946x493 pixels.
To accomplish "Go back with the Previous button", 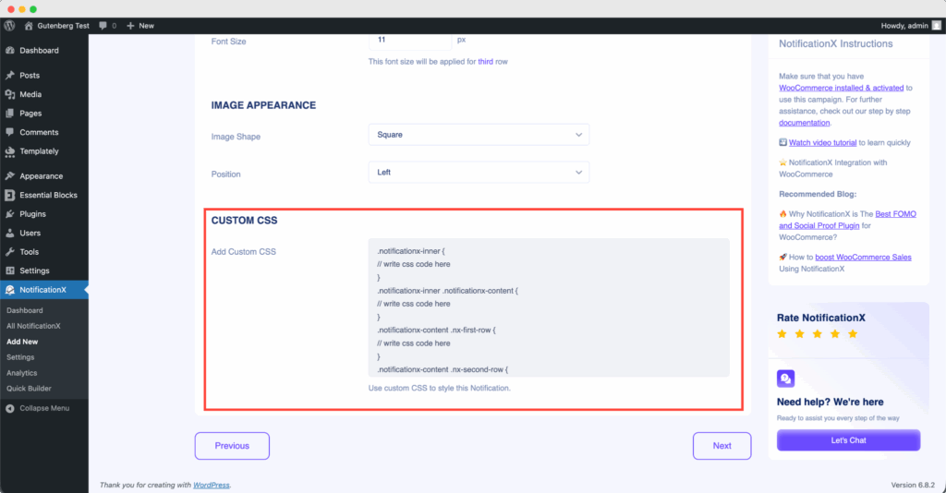I will coord(232,446).
